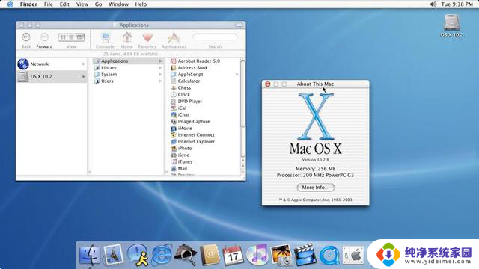This screenshot has width=479, height=269.
Task: Switch Finder to column view
Action: [x=80, y=37]
